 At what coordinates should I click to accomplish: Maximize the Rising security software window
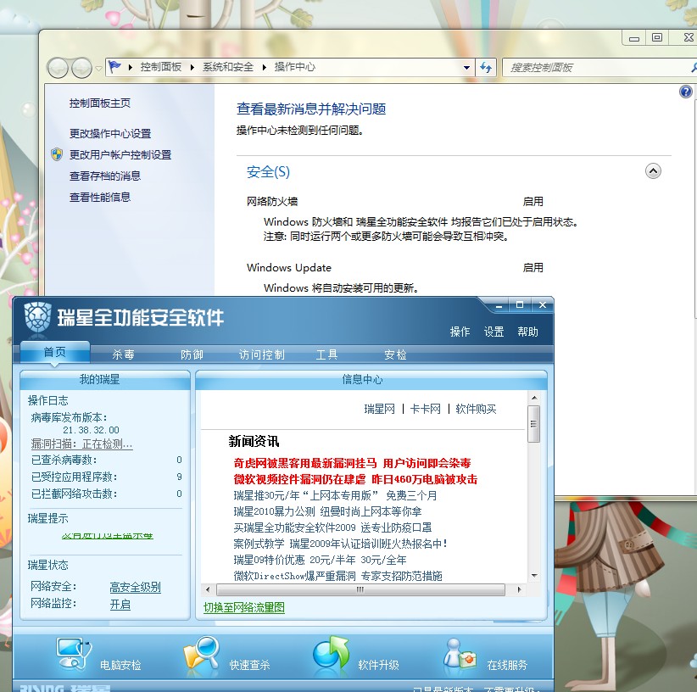click(x=520, y=305)
